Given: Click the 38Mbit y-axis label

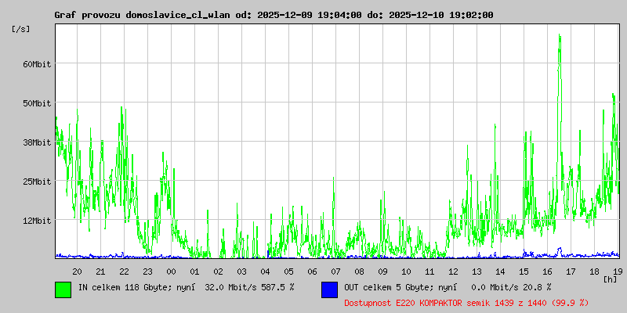Looking at the screenshot, I should (x=37, y=142).
